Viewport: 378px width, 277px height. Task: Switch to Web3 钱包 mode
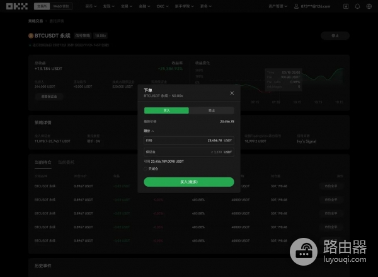61,6
